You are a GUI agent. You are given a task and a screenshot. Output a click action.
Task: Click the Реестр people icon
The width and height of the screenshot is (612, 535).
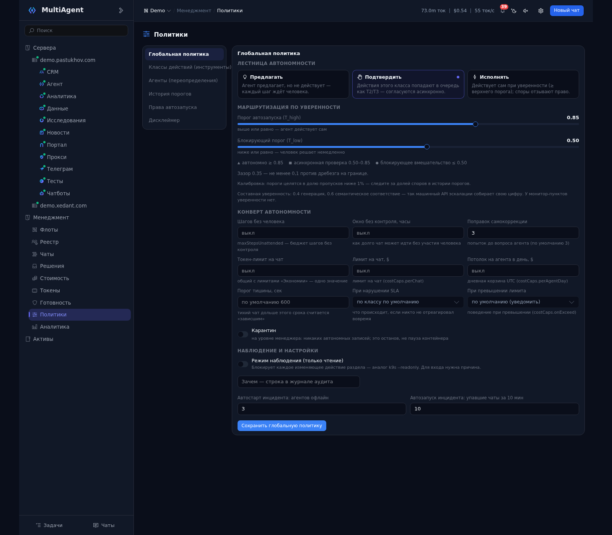pyautogui.click(x=35, y=242)
